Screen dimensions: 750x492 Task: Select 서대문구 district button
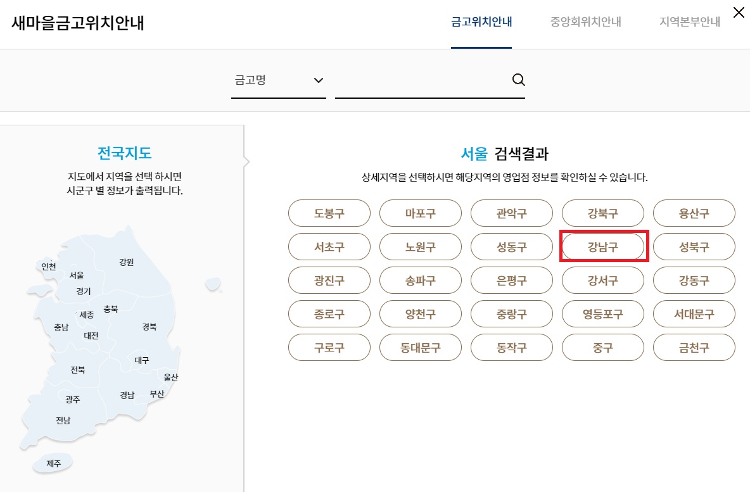click(x=694, y=313)
